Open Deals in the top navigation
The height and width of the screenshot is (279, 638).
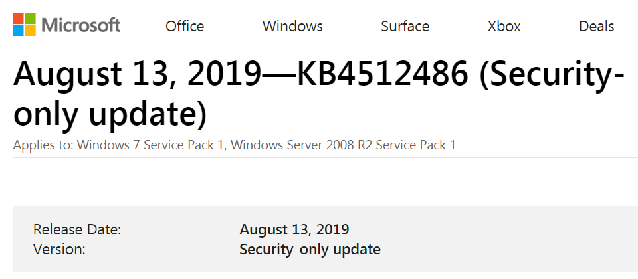click(597, 26)
